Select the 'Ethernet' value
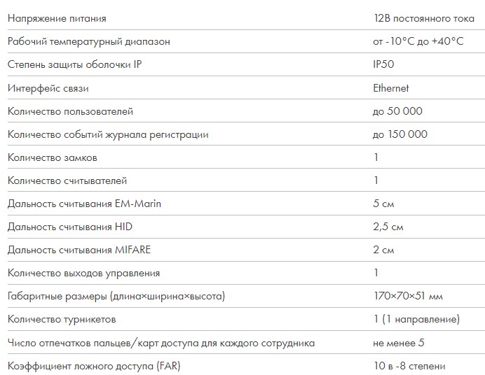The height and width of the screenshot is (375, 485). click(x=391, y=88)
